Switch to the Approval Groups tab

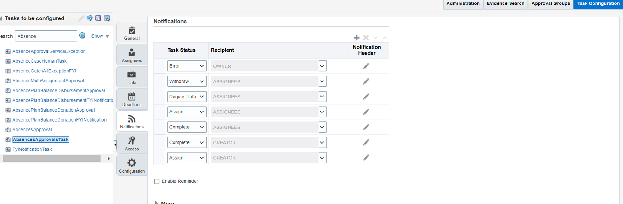point(550,3)
